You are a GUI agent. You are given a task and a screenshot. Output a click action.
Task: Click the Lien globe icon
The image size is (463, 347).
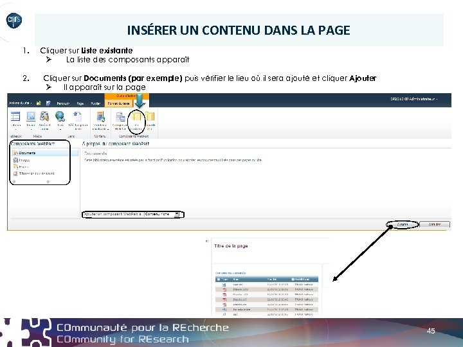click(60, 116)
